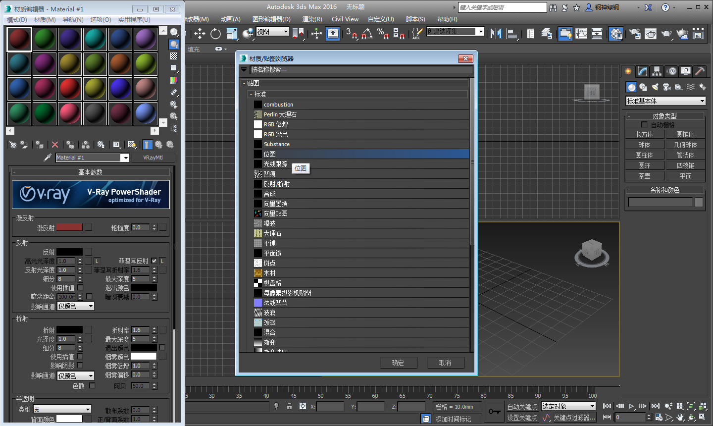Click the 漫反射 red color swatch
The width and height of the screenshot is (713, 426).
[x=69, y=227]
